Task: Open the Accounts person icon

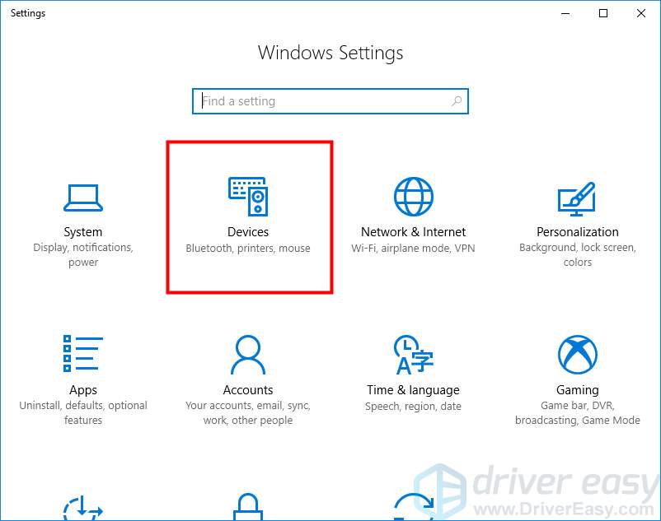Action: click(248, 355)
